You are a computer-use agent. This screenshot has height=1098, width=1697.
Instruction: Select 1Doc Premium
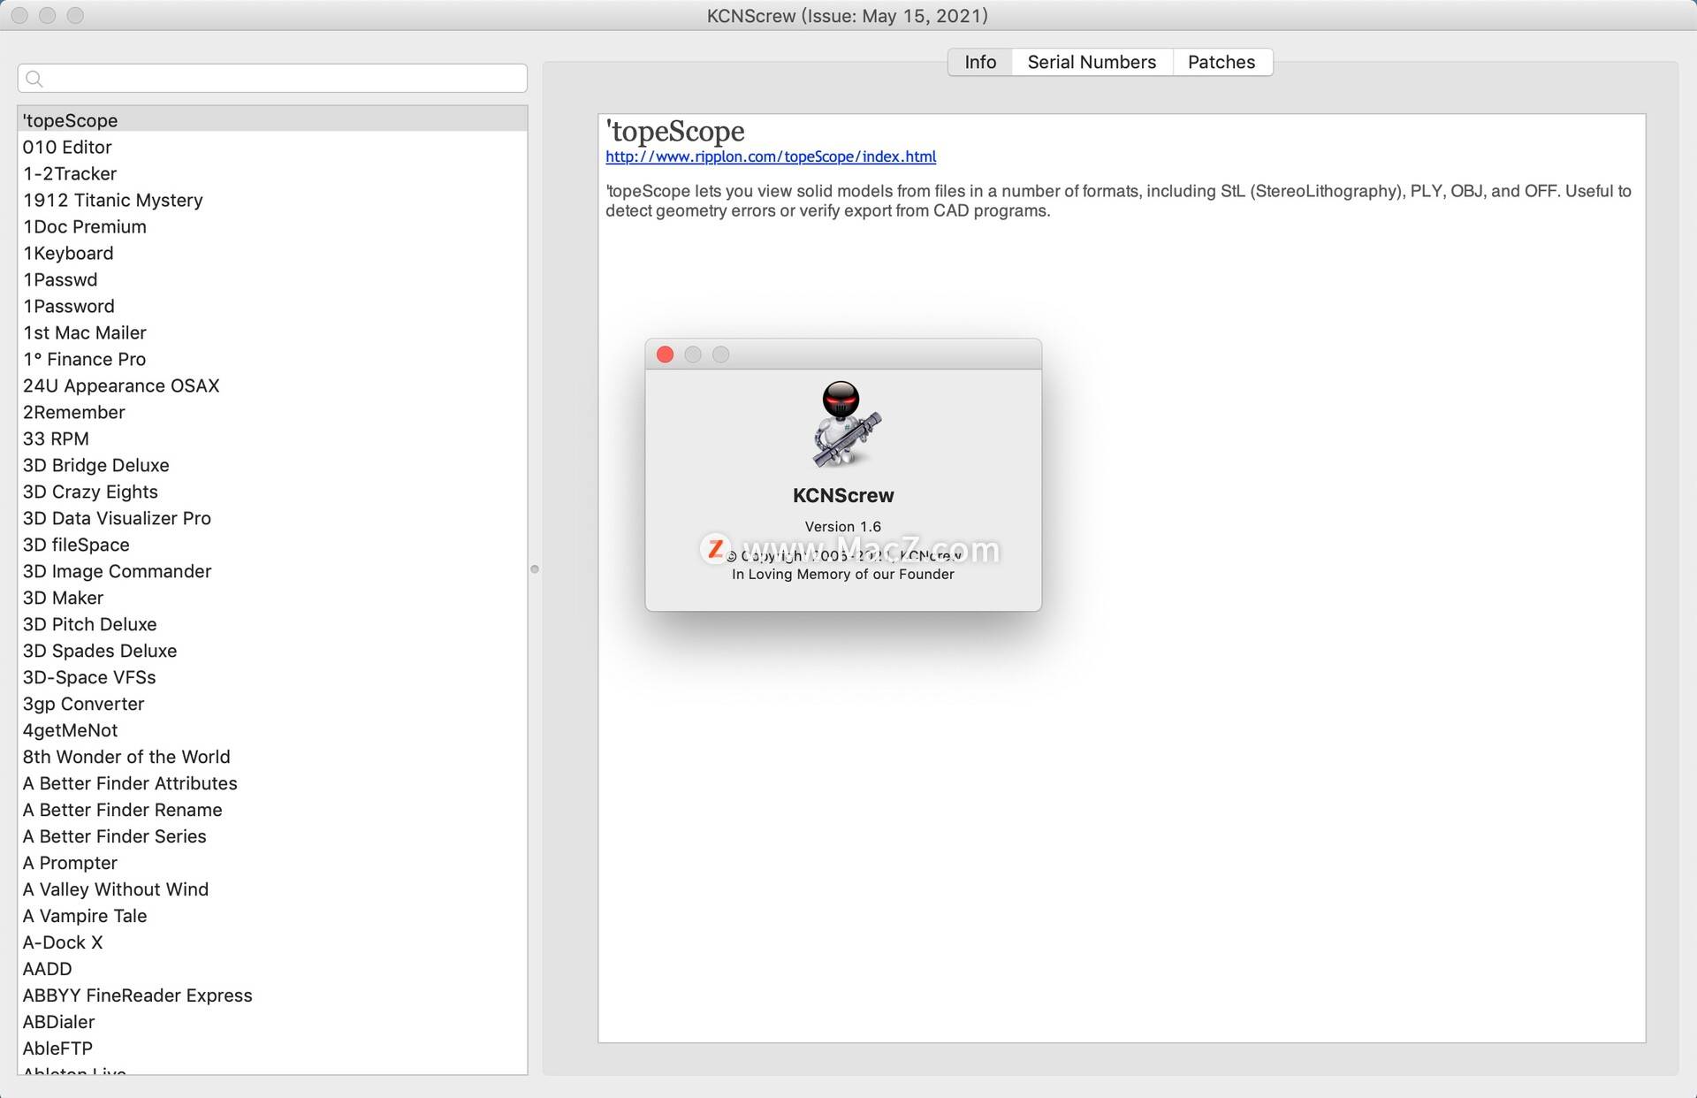(272, 226)
